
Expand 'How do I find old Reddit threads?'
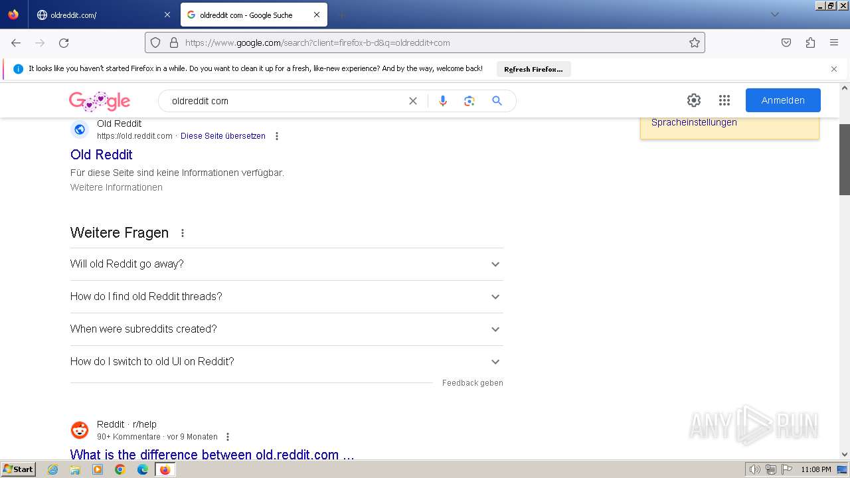click(287, 297)
